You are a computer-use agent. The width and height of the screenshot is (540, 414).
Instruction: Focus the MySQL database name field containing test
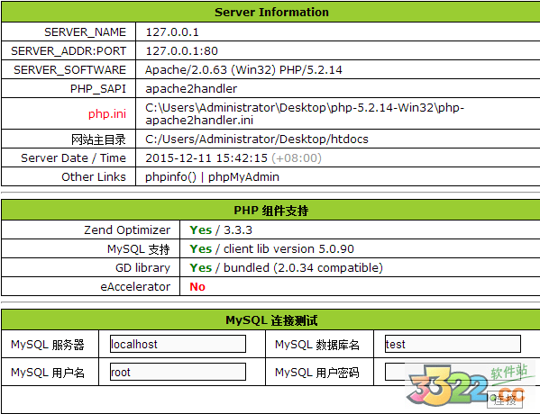[x=453, y=344]
